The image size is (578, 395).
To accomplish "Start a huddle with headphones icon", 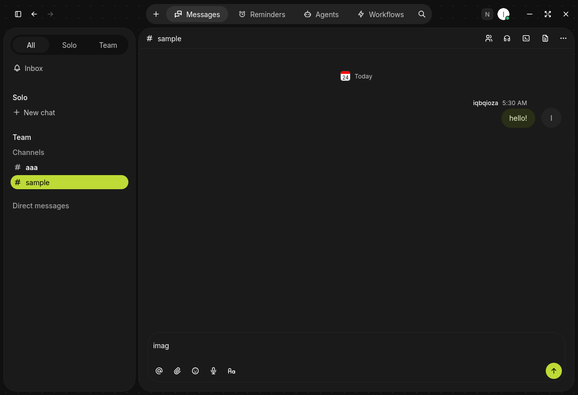I will 507,38.
